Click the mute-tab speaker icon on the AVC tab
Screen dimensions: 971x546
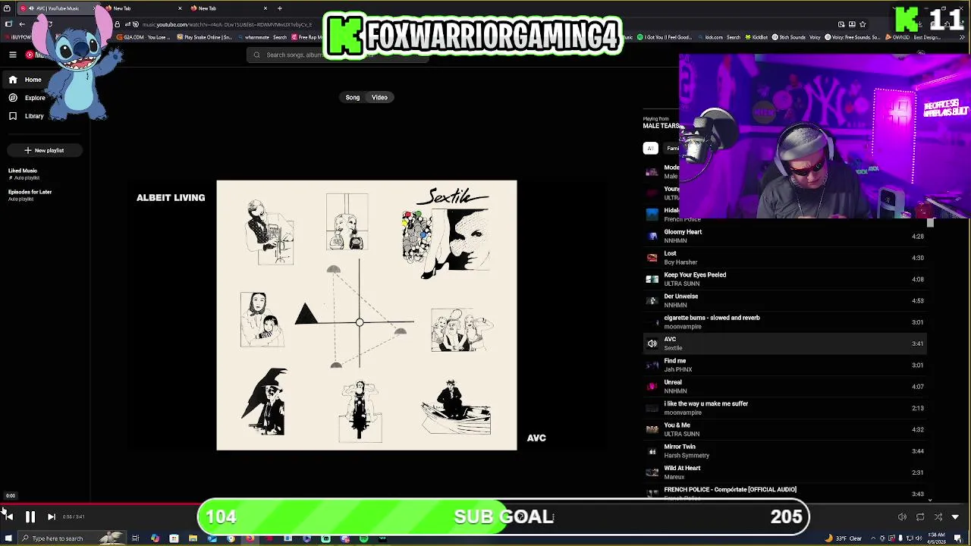[31, 8]
